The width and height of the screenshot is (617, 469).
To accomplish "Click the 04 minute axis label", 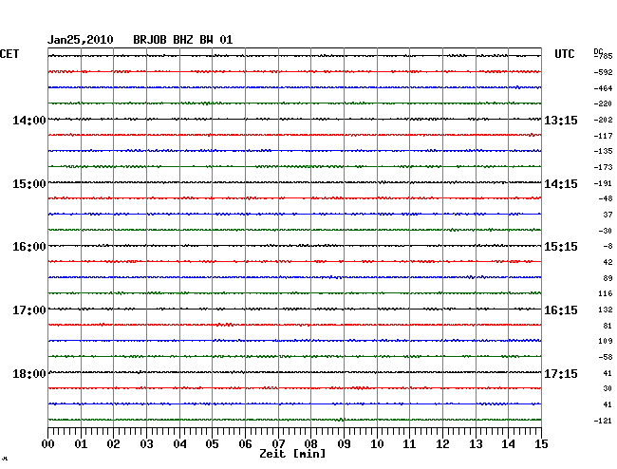I will tap(179, 444).
